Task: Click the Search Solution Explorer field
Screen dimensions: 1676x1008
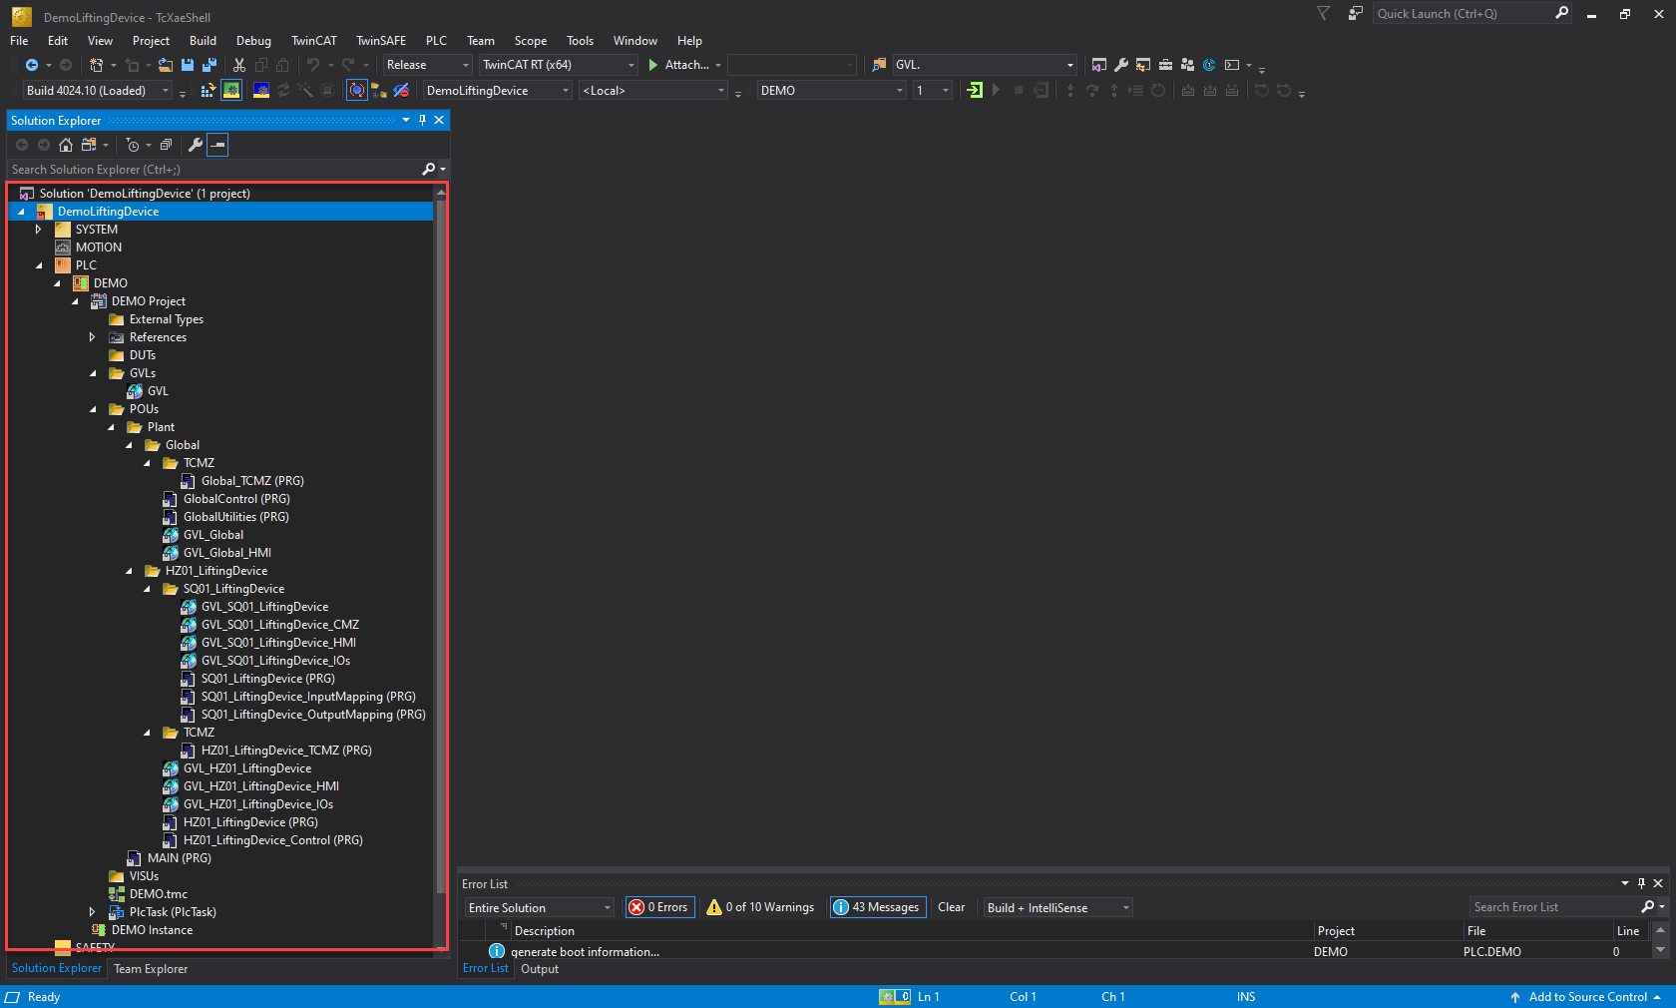Action: [214, 170]
